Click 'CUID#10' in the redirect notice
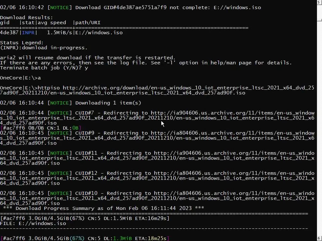 (86, 193)
